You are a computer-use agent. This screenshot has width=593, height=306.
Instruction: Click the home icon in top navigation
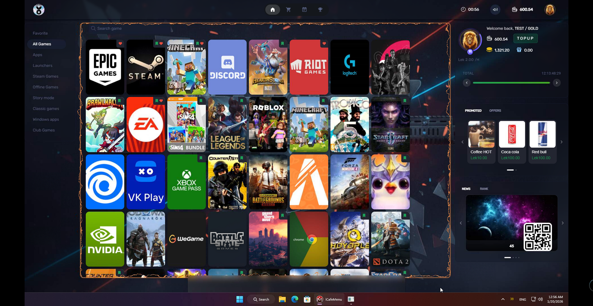(x=273, y=10)
